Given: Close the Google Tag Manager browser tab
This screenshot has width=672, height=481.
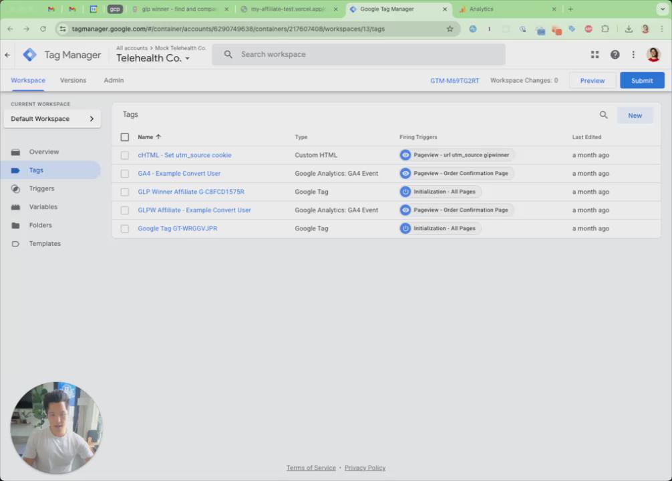Looking at the screenshot, I should 444,9.
